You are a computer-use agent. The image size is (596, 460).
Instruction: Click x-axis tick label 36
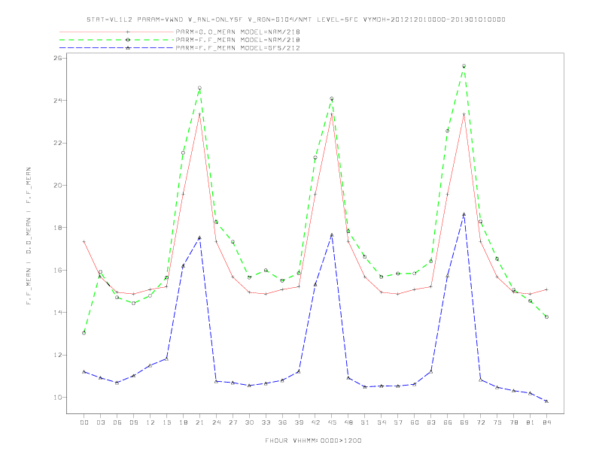point(282,422)
